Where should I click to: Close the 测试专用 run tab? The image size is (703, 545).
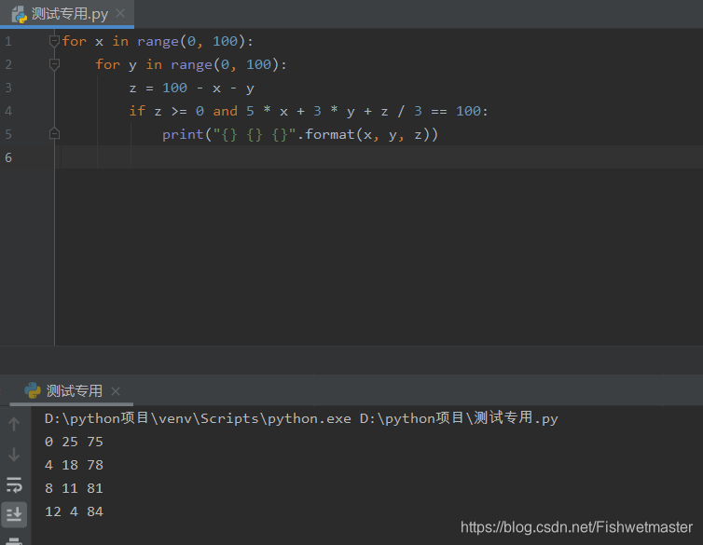116,391
